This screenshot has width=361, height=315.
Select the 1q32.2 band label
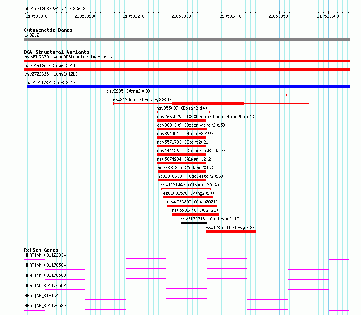pyautogui.click(x=32, y=35)
